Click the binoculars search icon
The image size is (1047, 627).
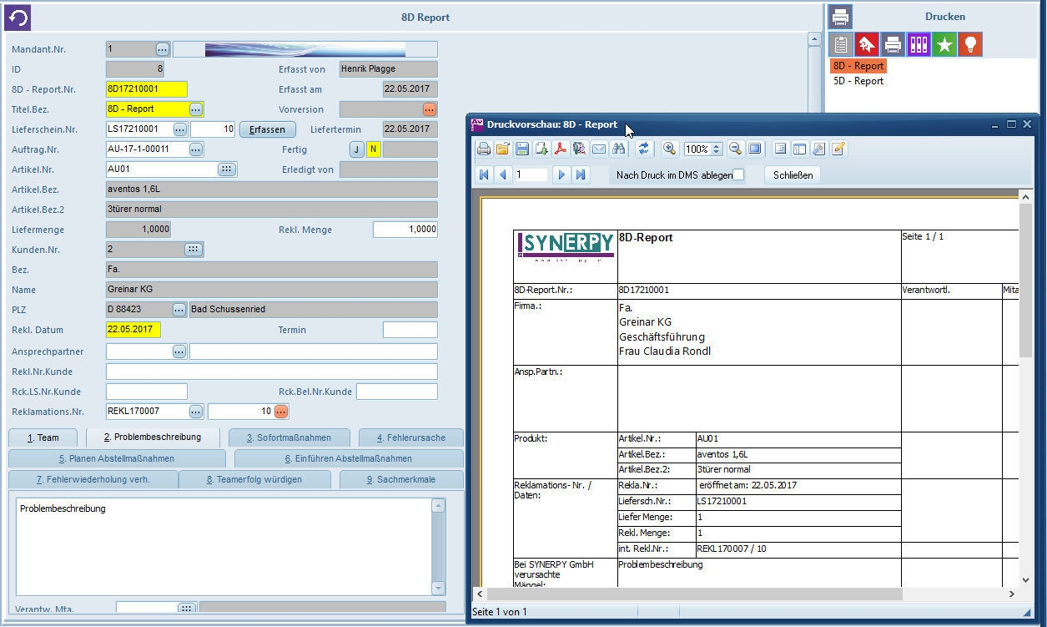[619, 149]
